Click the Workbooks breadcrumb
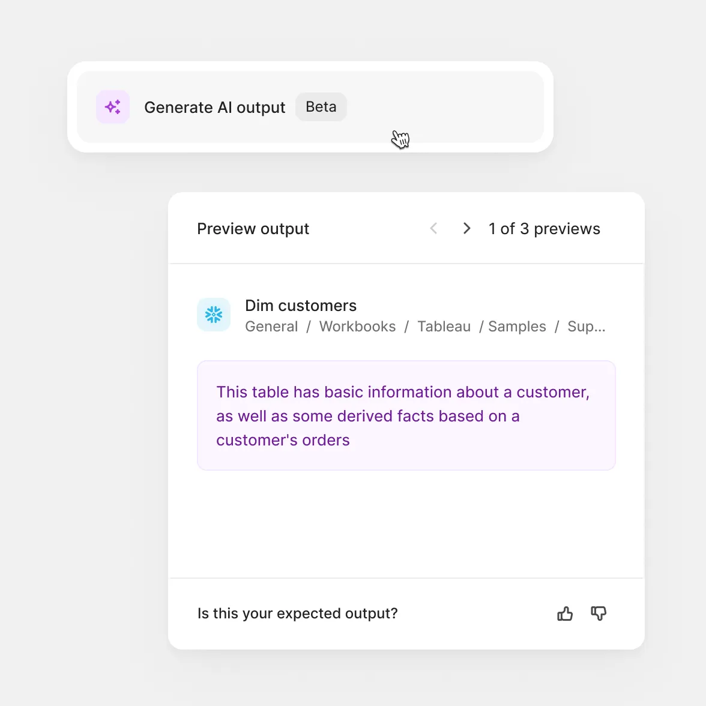This screenshot has height=706, width=706. click(x=358, y=327)
